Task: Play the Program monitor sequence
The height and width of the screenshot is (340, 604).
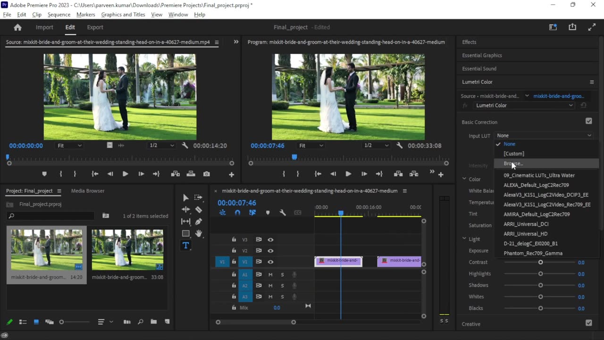Action: pos(348,174)
